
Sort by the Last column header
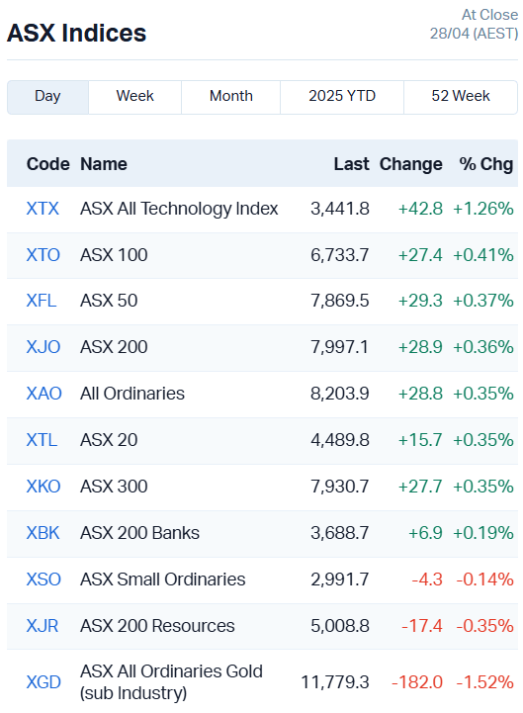pos(352,164)
